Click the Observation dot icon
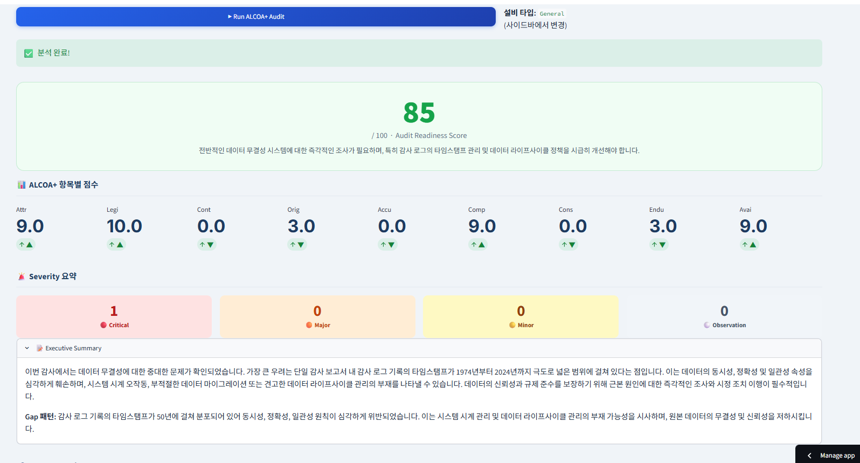This screenshot has width=860, height=463. coord(707,325)
